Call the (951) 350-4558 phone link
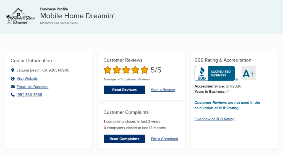283x154 pixels. (x=29, y=95)
